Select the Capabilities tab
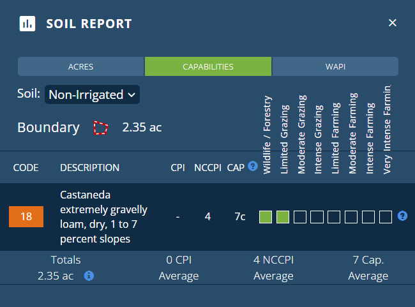This screenshot has width=415, height=307. 208,66
